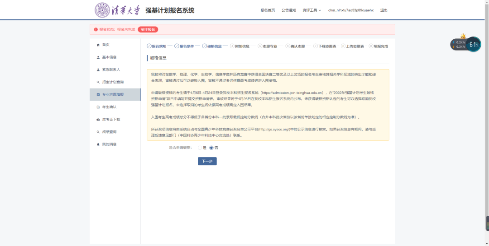Click the 前往报名 button

pos(148,29)
